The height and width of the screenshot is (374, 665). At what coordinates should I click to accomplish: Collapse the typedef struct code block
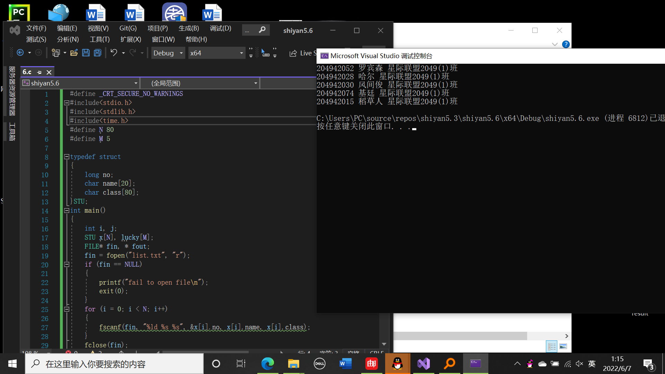[66, 157]
